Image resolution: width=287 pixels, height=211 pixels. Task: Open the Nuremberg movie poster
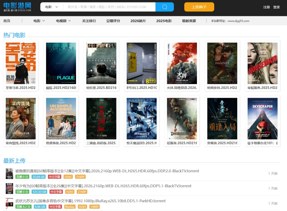click(101, 63)
